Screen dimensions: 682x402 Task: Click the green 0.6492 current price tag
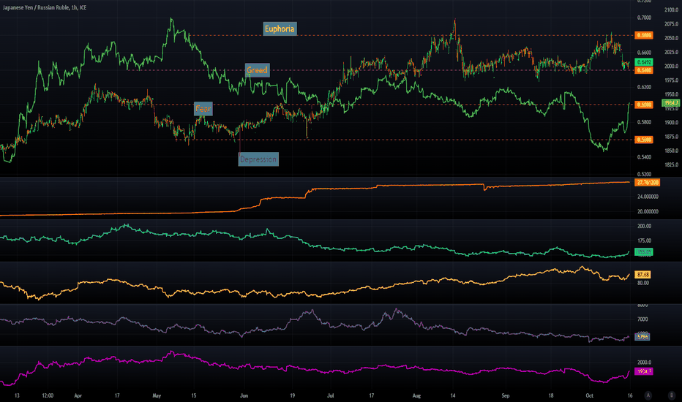(644, 62)
